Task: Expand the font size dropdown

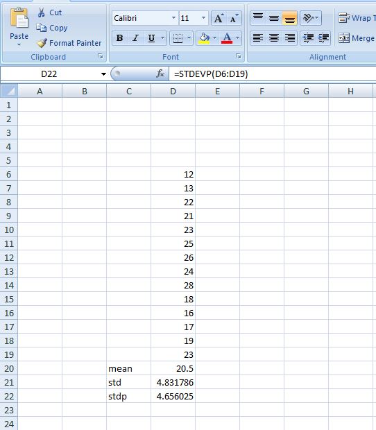Action: pyautogui.click(x=203, y=18)
